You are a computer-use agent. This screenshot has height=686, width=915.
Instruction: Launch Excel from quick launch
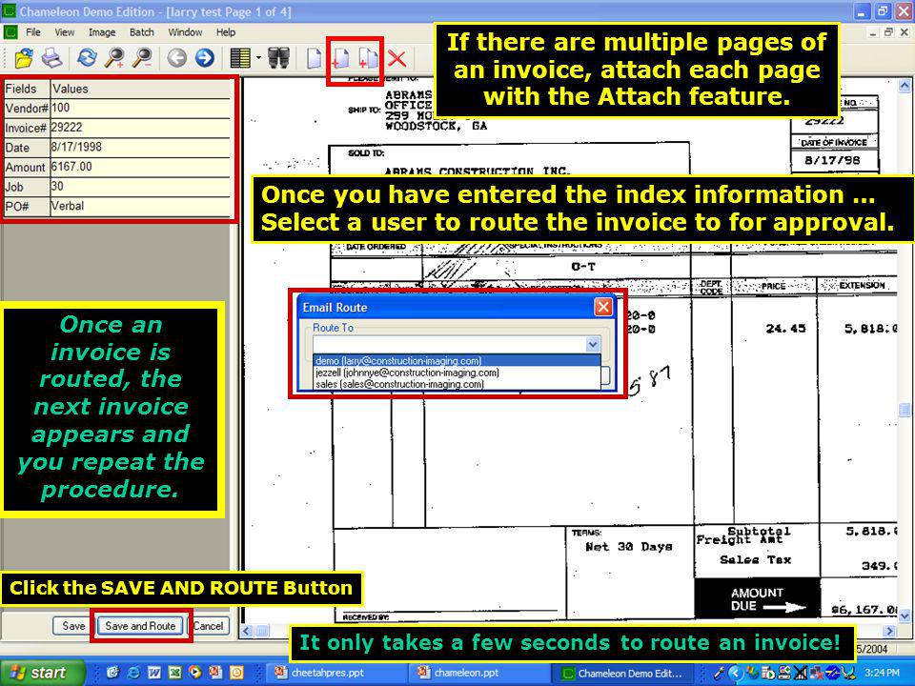(x=174, y=673)
